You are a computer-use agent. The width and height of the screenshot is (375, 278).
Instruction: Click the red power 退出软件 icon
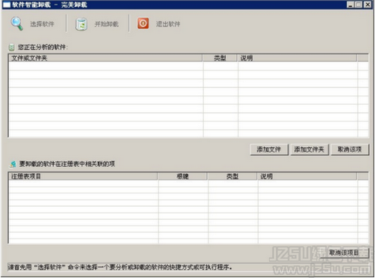point(143,23)
